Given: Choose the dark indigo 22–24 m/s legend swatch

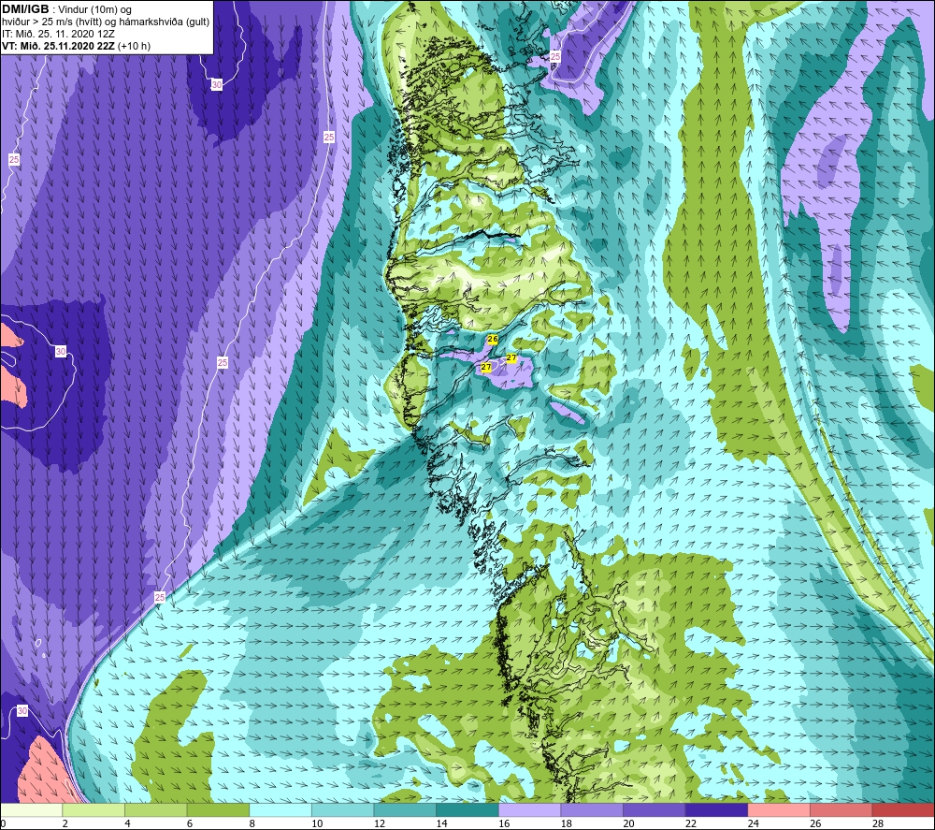Looking at the screenshot, I should pos(716,809).
